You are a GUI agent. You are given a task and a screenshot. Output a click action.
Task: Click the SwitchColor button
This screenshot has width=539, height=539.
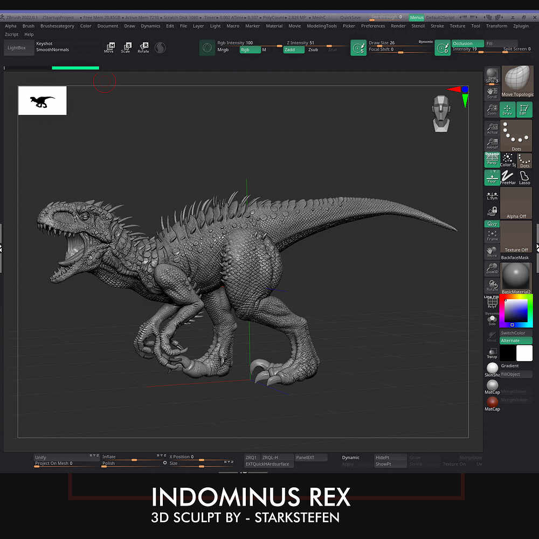(516, 333)
